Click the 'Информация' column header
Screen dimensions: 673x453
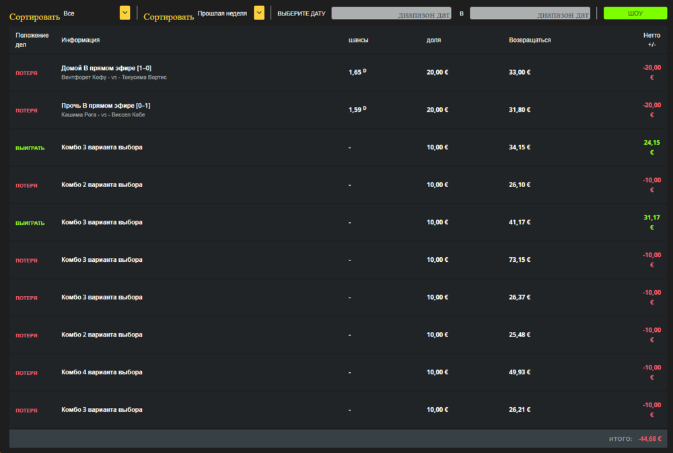80,40
